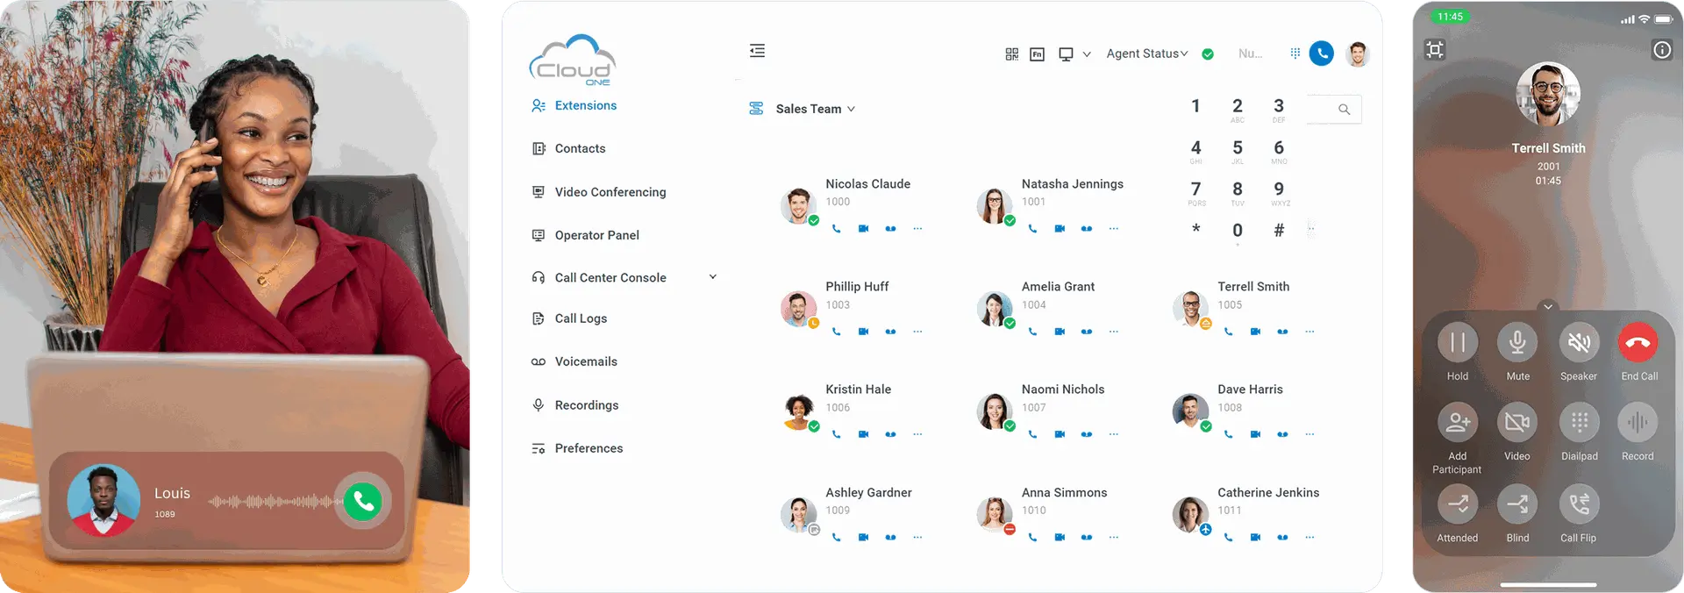This screenshot has height=593, width=1684.
Task: Go to Call Logs in sidebar
Action: (x=580, y=318)
